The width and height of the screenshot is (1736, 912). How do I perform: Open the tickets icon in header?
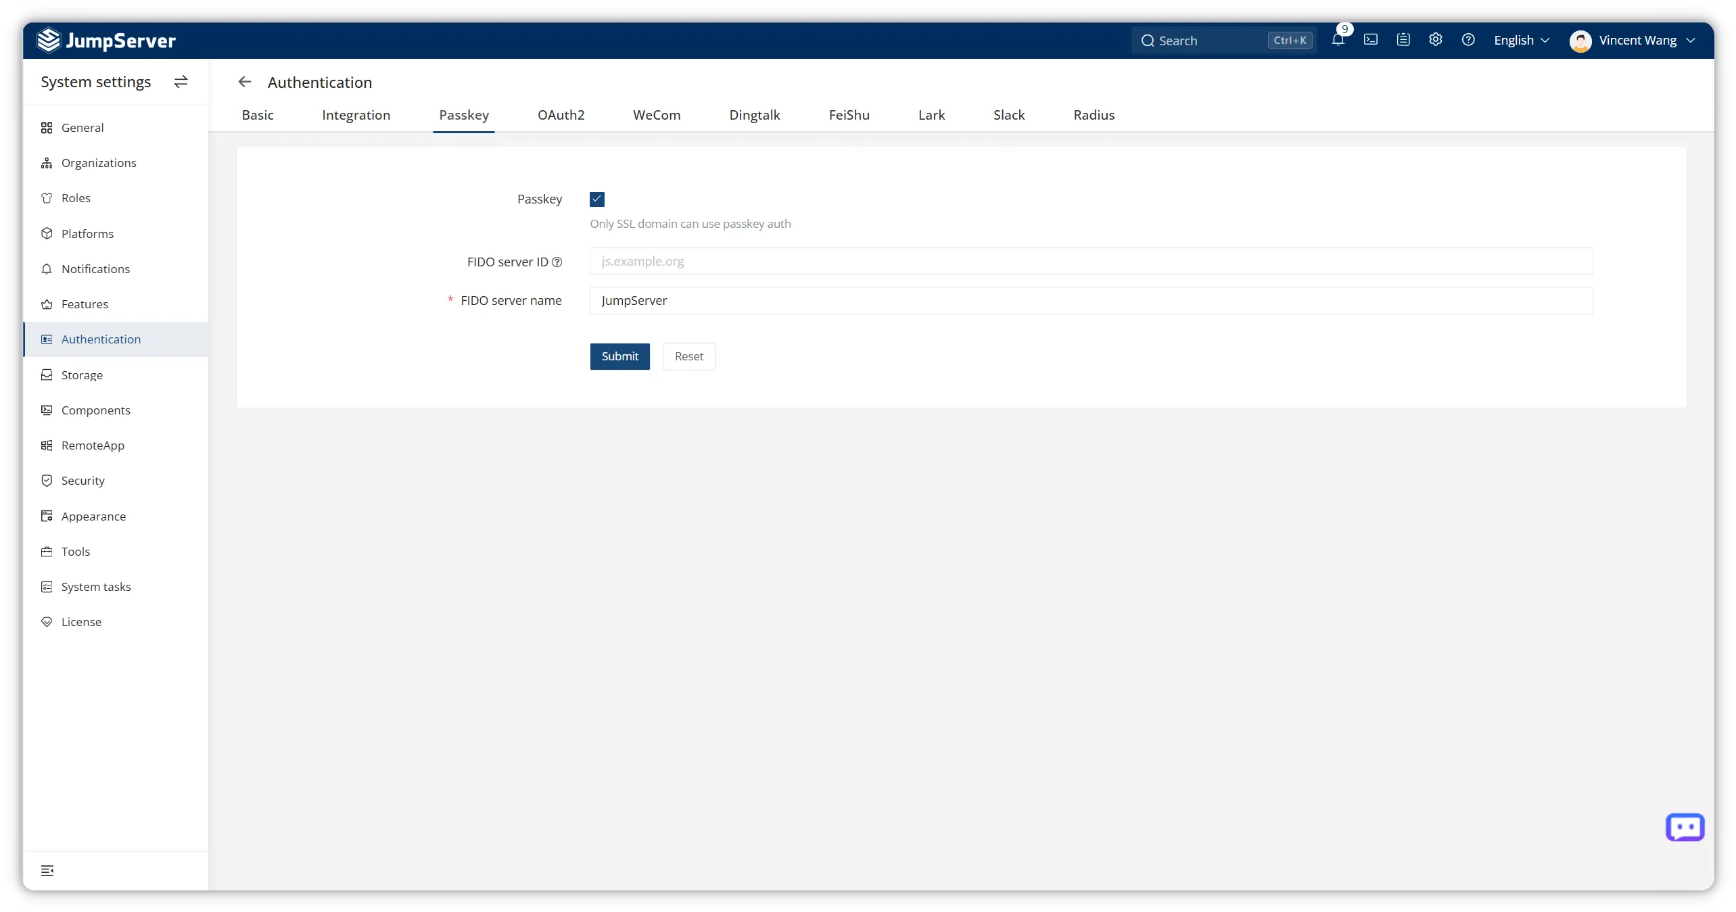click(1403, 40)
